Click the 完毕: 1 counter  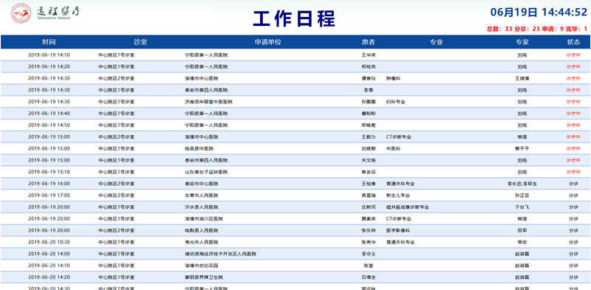pos(576,29)
